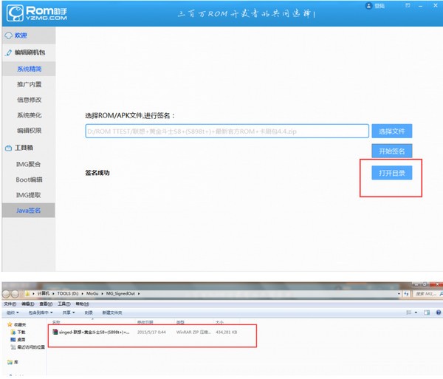Expand the 包含到库中 dropdown

click(x=41, y=313)
